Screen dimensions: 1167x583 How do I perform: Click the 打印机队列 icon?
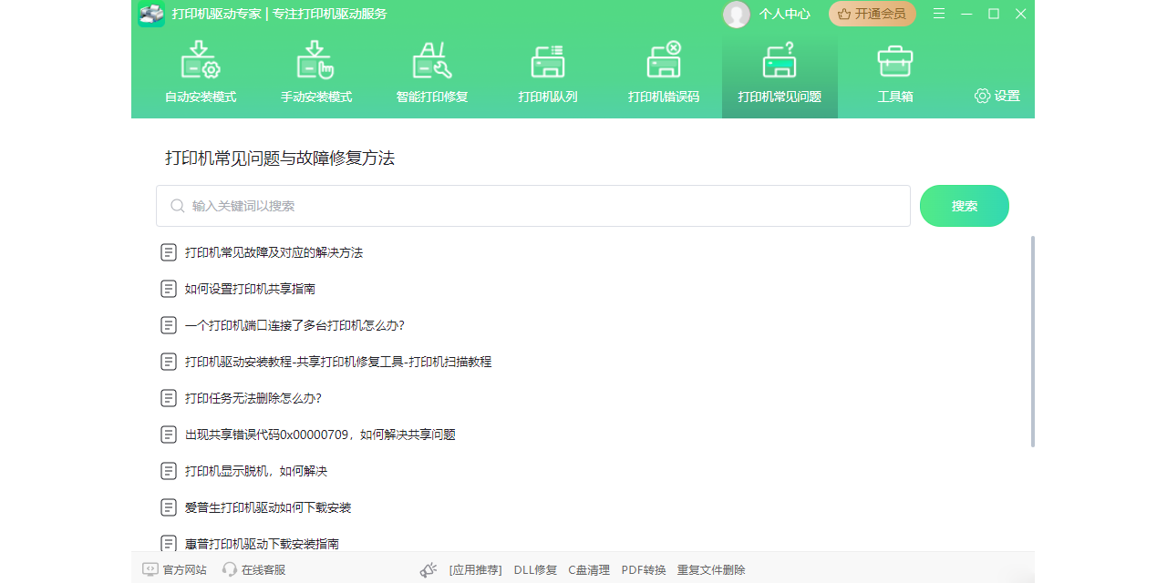coord(547,61)
